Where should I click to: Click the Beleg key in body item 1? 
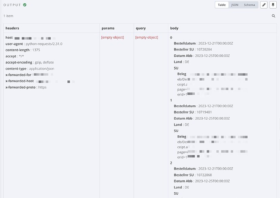coord(182,137)
